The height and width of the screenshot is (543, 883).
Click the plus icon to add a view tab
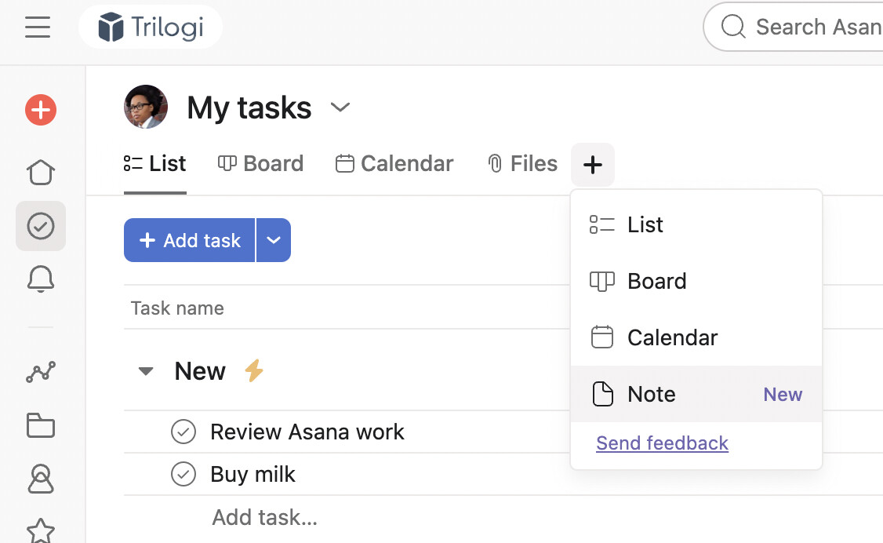[593, 165]
